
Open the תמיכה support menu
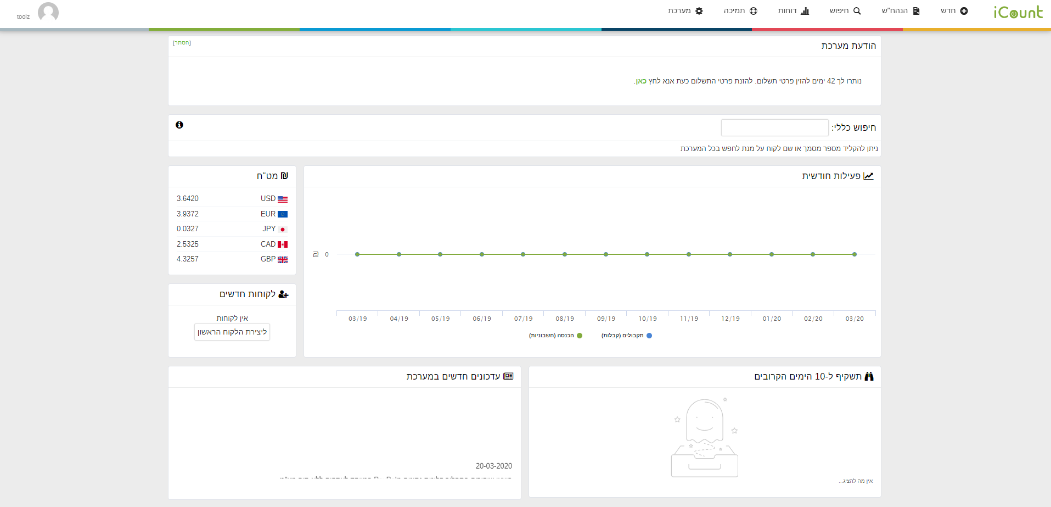click(x=740, y=11)
